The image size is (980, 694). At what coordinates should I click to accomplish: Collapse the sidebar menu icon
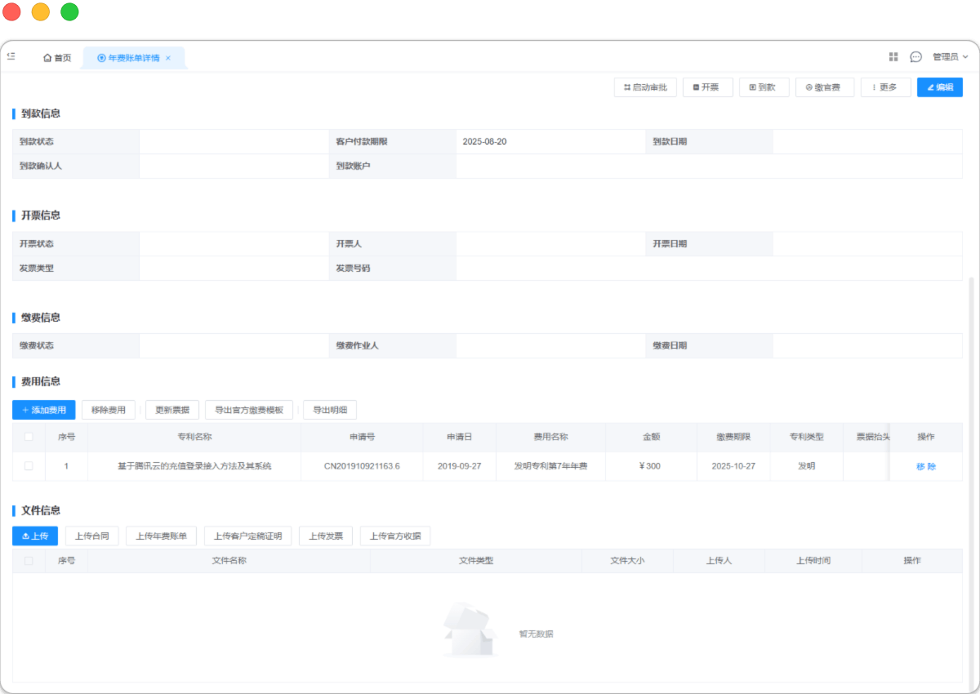coord(11,56)
